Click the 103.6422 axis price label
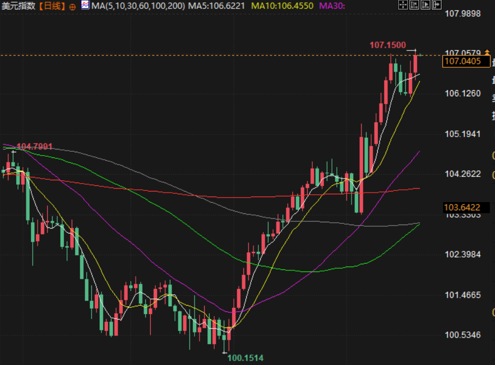This screenshot has width=495, height=365. [x=462, y=207]
